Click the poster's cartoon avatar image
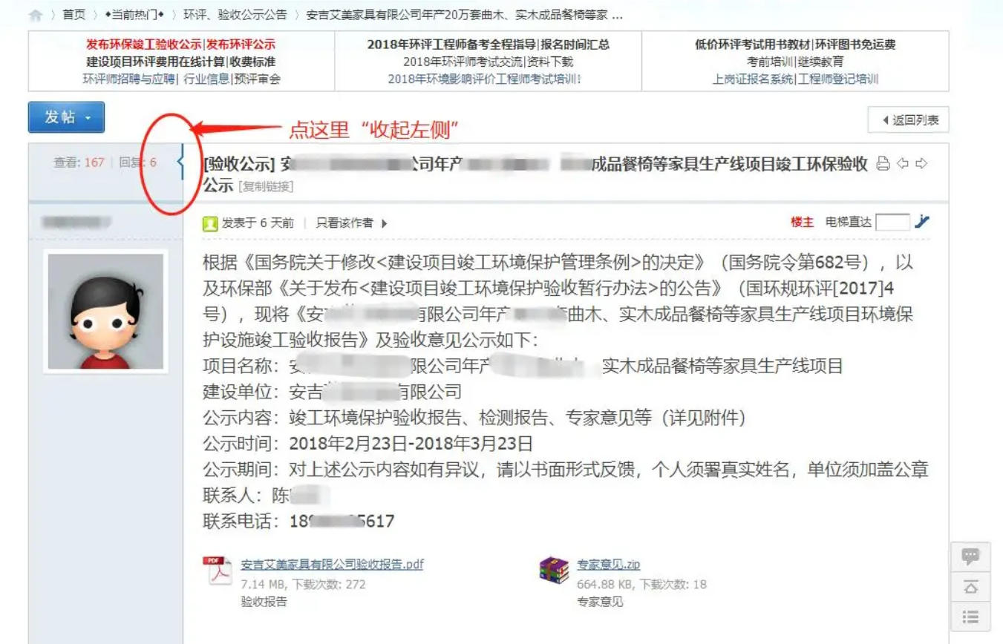Image resolution: width=1003 pixels, height=644 pixels. (105, 312)
